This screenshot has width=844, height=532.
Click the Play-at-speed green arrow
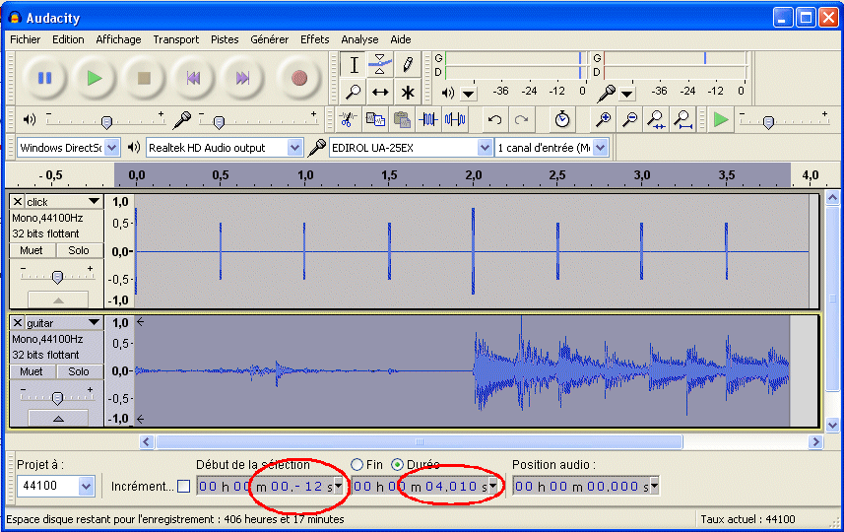[x=721, y=119]
